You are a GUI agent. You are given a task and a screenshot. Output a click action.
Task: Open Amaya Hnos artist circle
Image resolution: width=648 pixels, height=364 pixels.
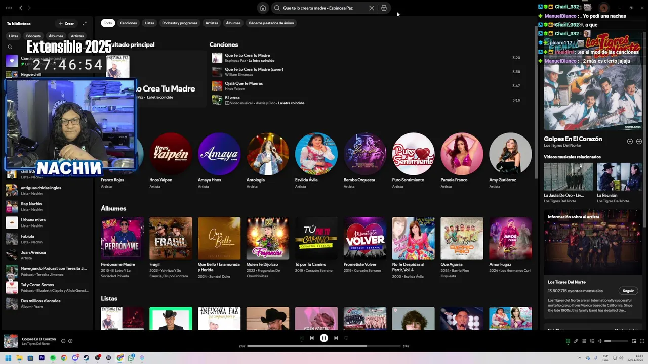(219, 154)
